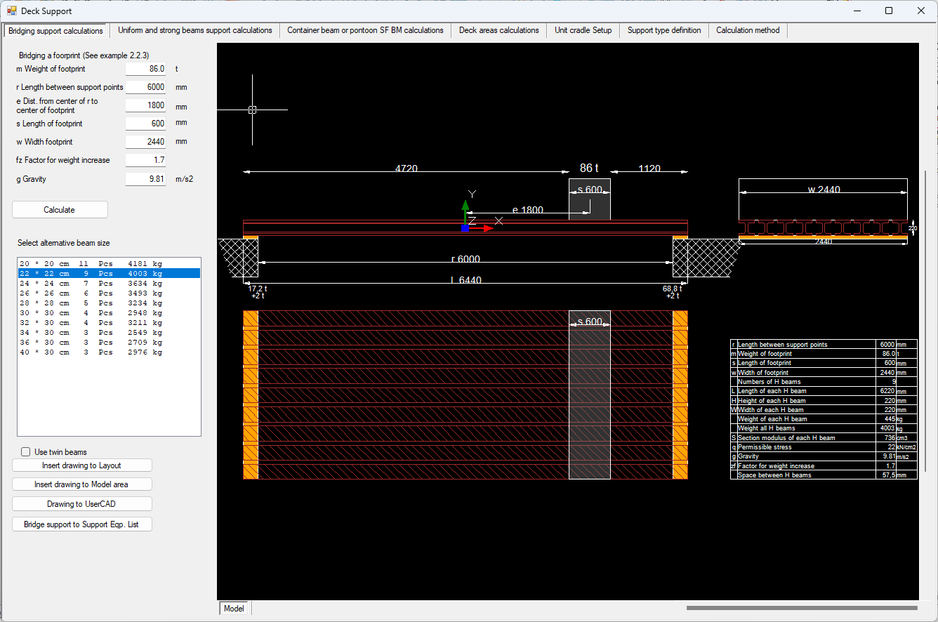This screenshot has width=938, height=622.
Task: Select beam size 22 * 22 cm 9 Pcs
Action: pos(109,274)
